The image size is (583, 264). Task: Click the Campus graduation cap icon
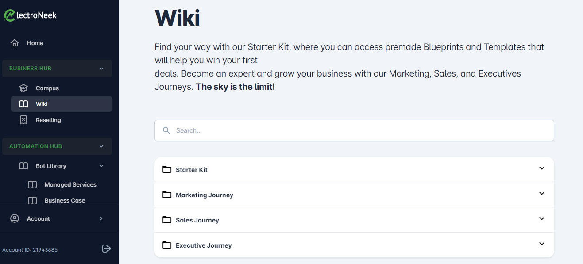point(23,88)
